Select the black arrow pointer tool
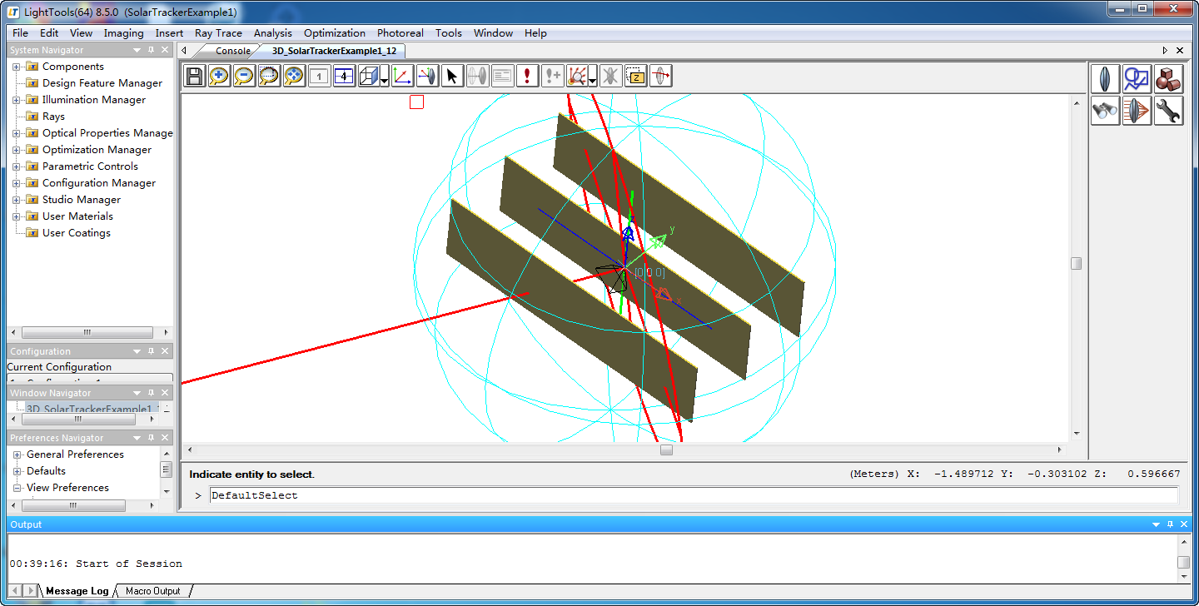This screenshot has width=1199, height=606. pyautogui.click(x=452, y=77)
